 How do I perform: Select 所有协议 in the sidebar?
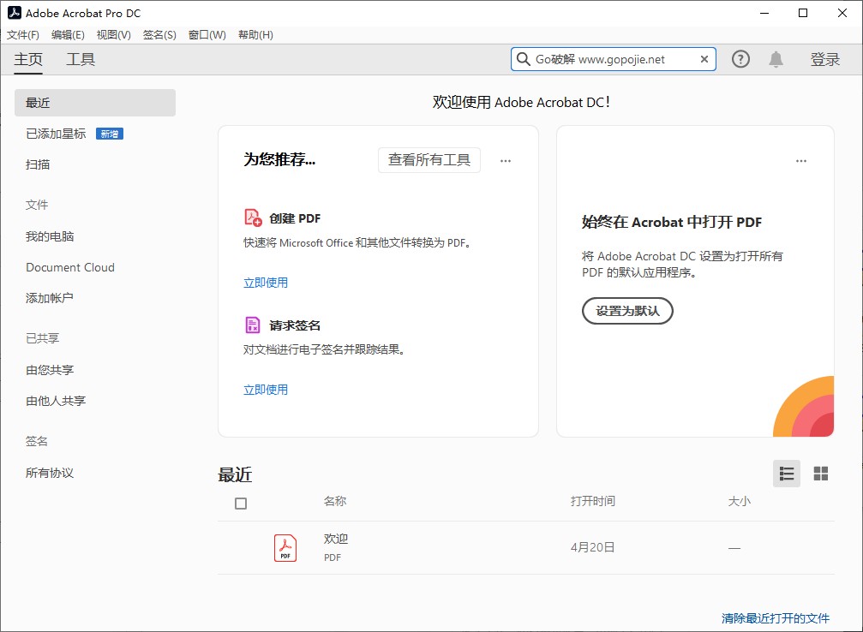tap(50, 473)
